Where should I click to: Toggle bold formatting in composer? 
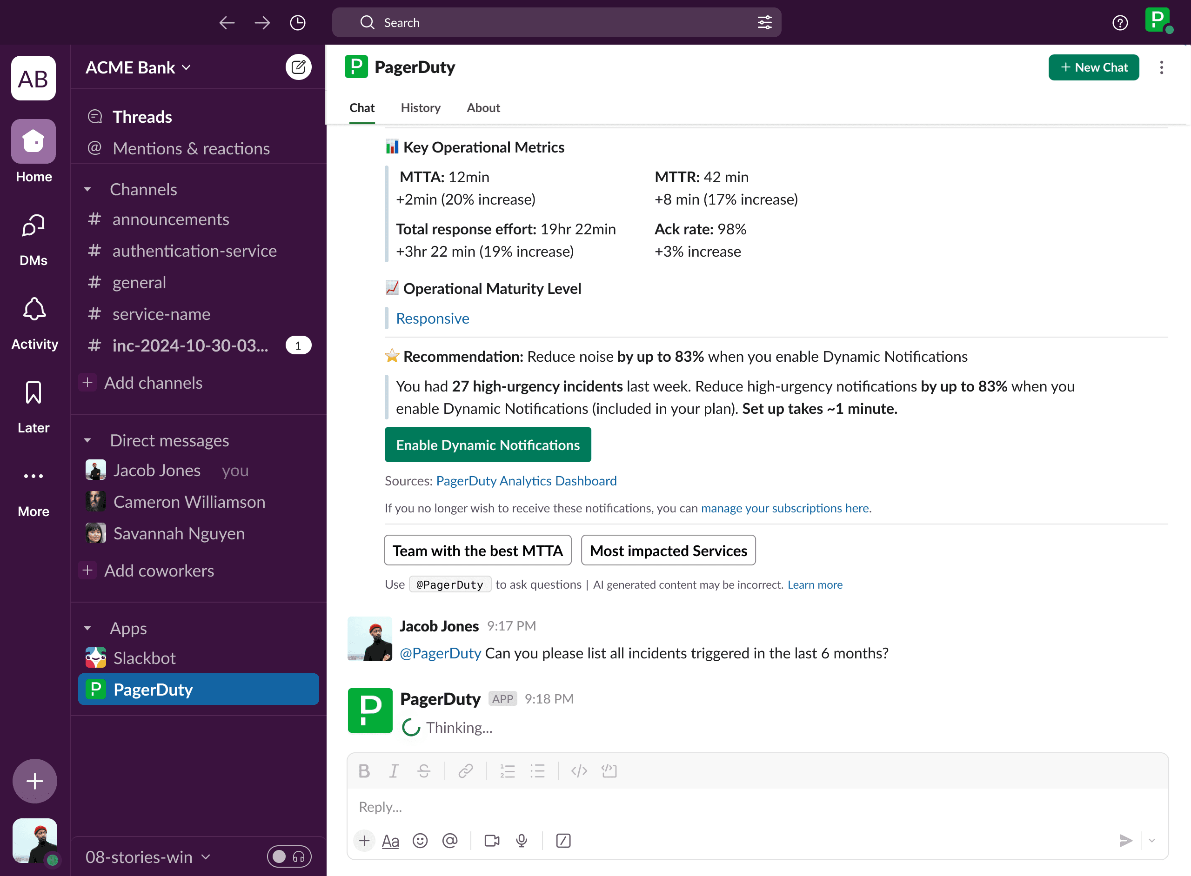[x=364, y=770]
